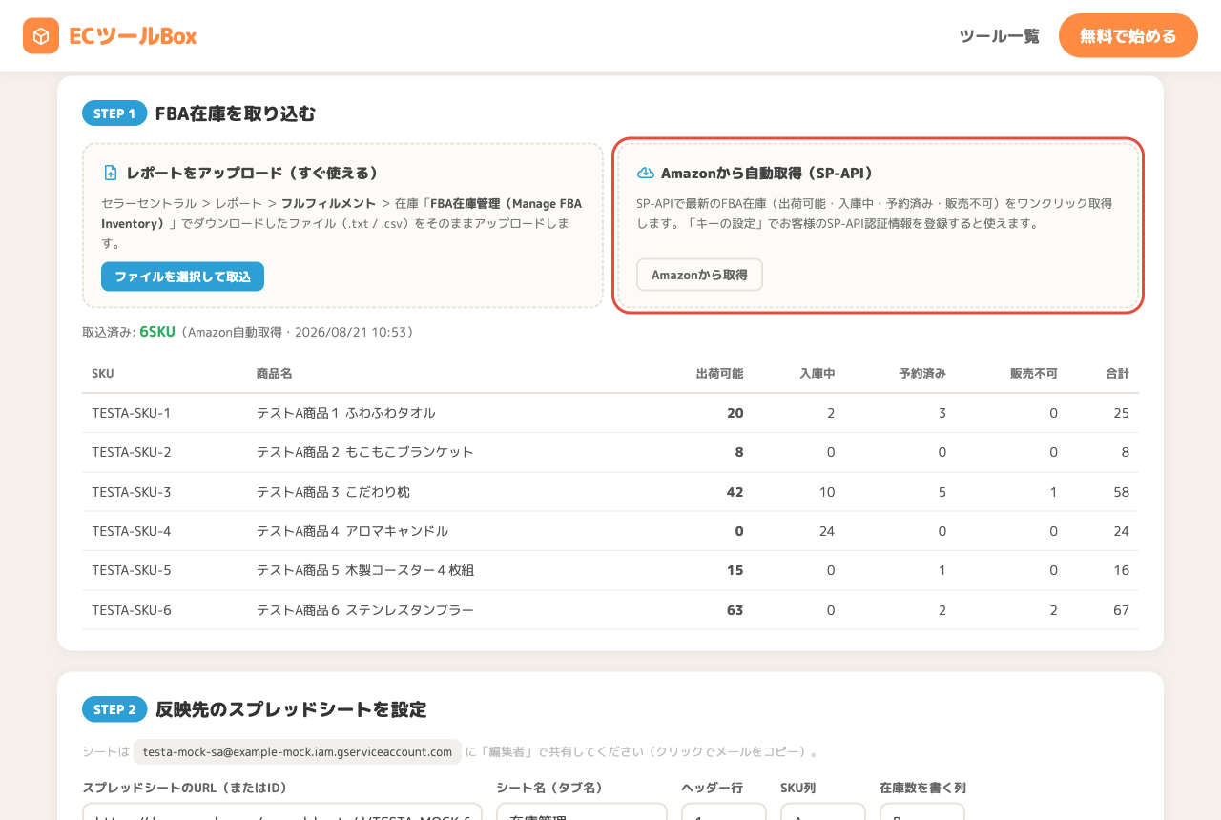This screenshot has height=820, width=1221.
Task: Click the ECツールBox brand name text
Action: (x=133, y=36)
